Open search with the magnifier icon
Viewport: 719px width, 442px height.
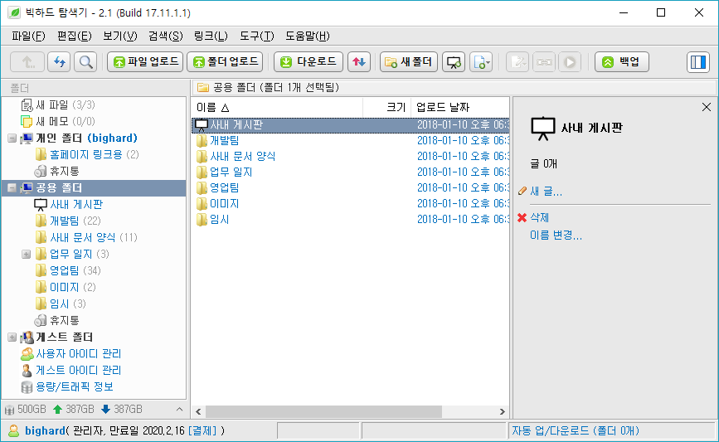click(x=85, y=62)
